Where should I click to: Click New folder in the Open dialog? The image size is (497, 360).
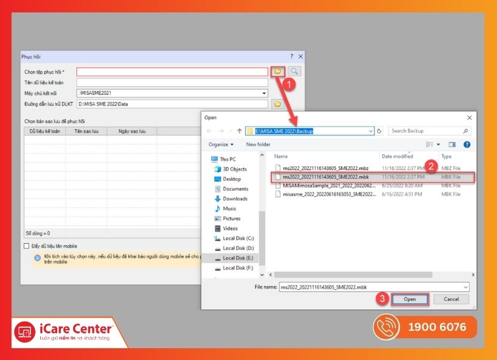pyautogui.click(x=258, y=145)
